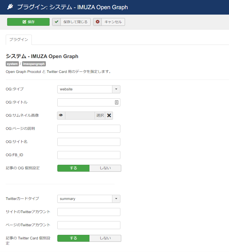Viewport: 229px width, 252px height.
Task: Focus the サイトのTwitterアカウント input field
Action: [x=89, y=212]
